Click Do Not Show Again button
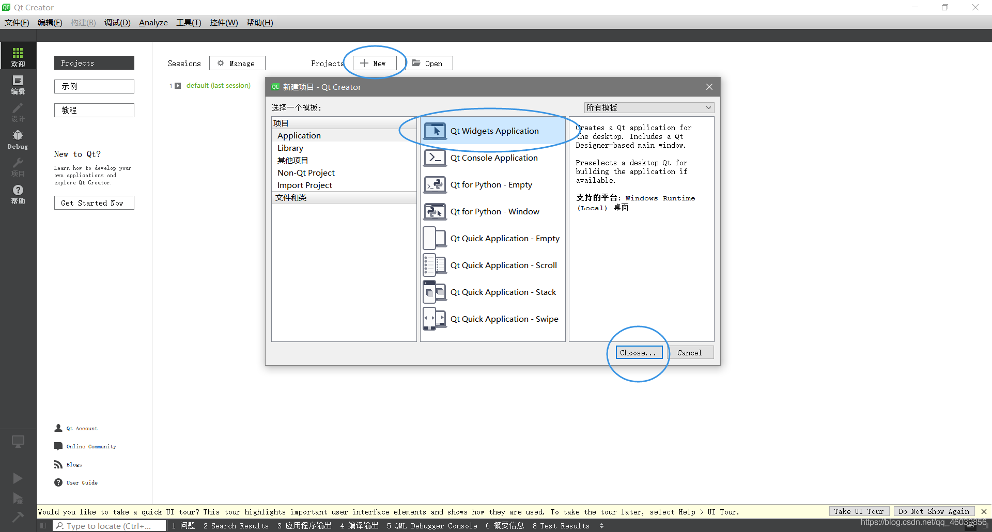This screenshot has height=532, width=992. 934,511
